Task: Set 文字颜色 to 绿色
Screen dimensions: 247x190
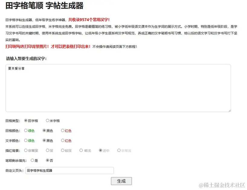Action: coord(26,140)
